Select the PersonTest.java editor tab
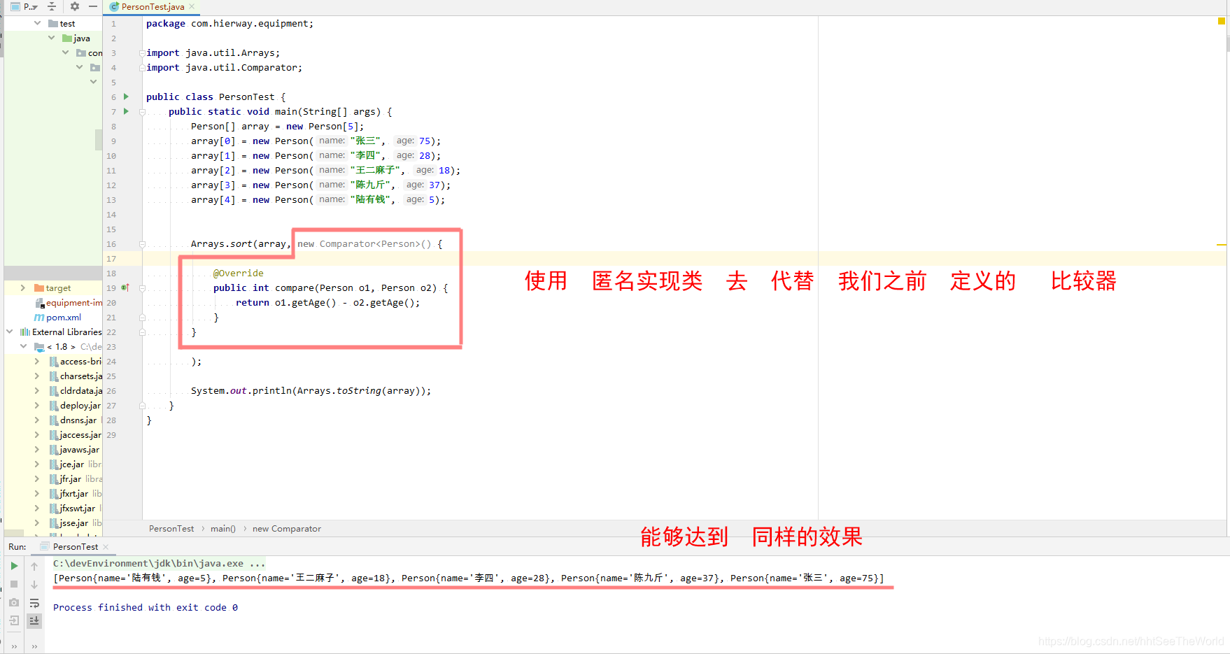 click(x=152, y=7)
